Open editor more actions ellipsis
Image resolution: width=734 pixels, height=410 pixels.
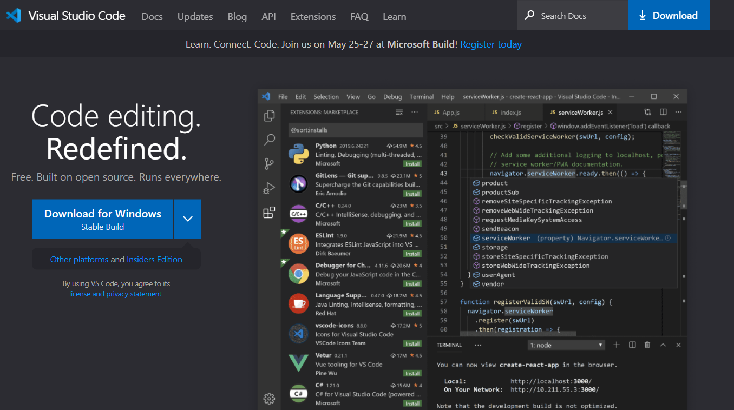tap(678, 112)
